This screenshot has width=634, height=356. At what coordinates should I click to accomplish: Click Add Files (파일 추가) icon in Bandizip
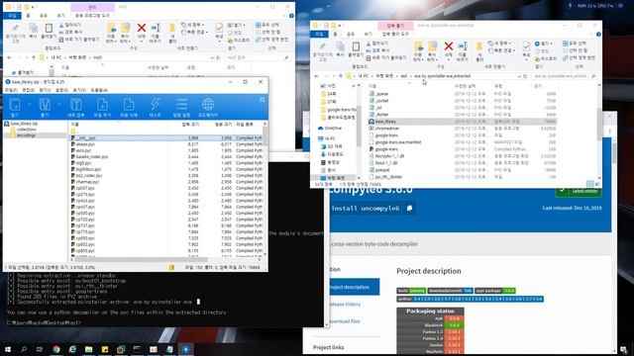102,105
